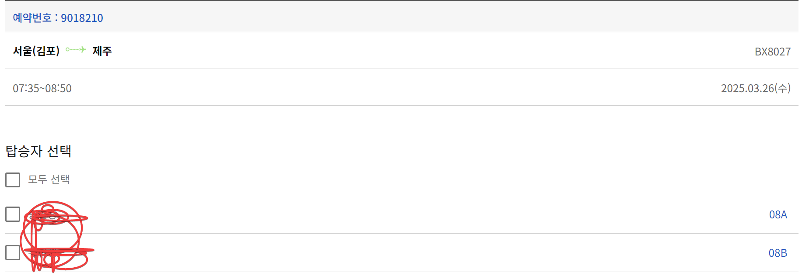Click departure city 서울(김포)
The image size is (802, 276).
pos(36,51)
